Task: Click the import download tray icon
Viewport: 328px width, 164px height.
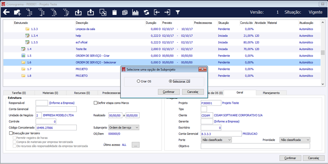Action: [x=78, y=13]
